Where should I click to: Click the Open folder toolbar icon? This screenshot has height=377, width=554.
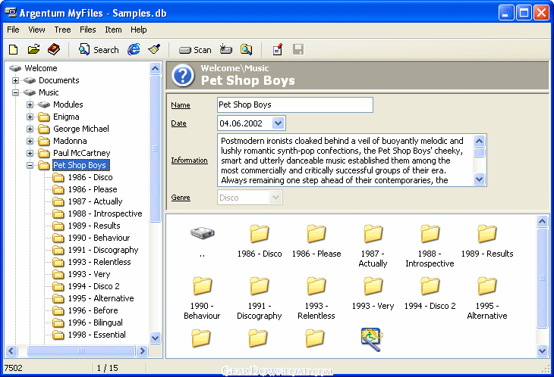click(33, 50)
